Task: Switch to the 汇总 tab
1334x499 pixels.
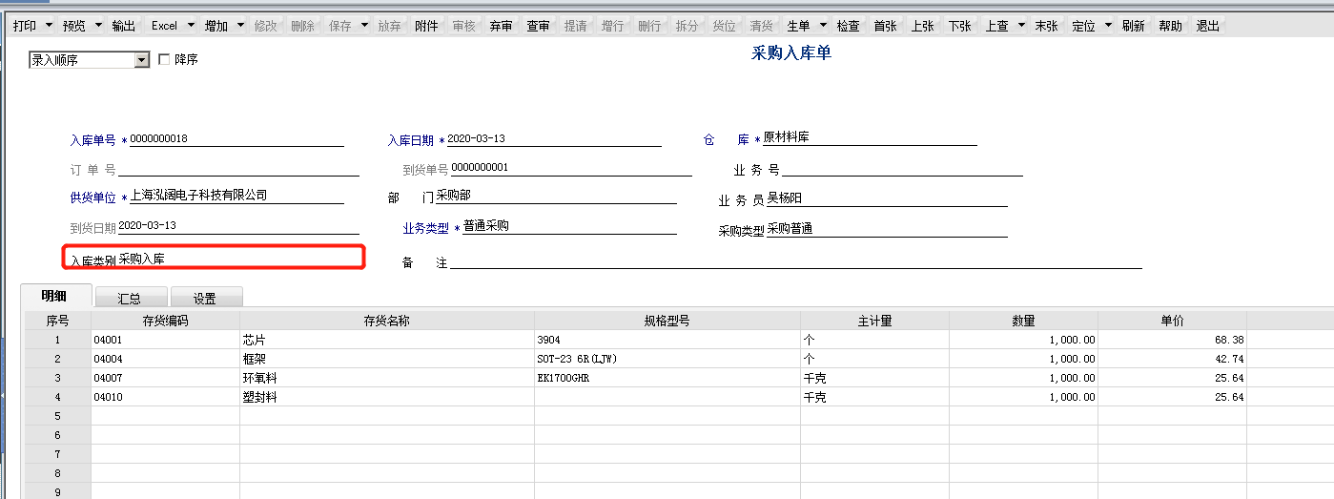Action: [x=130, y=298]
